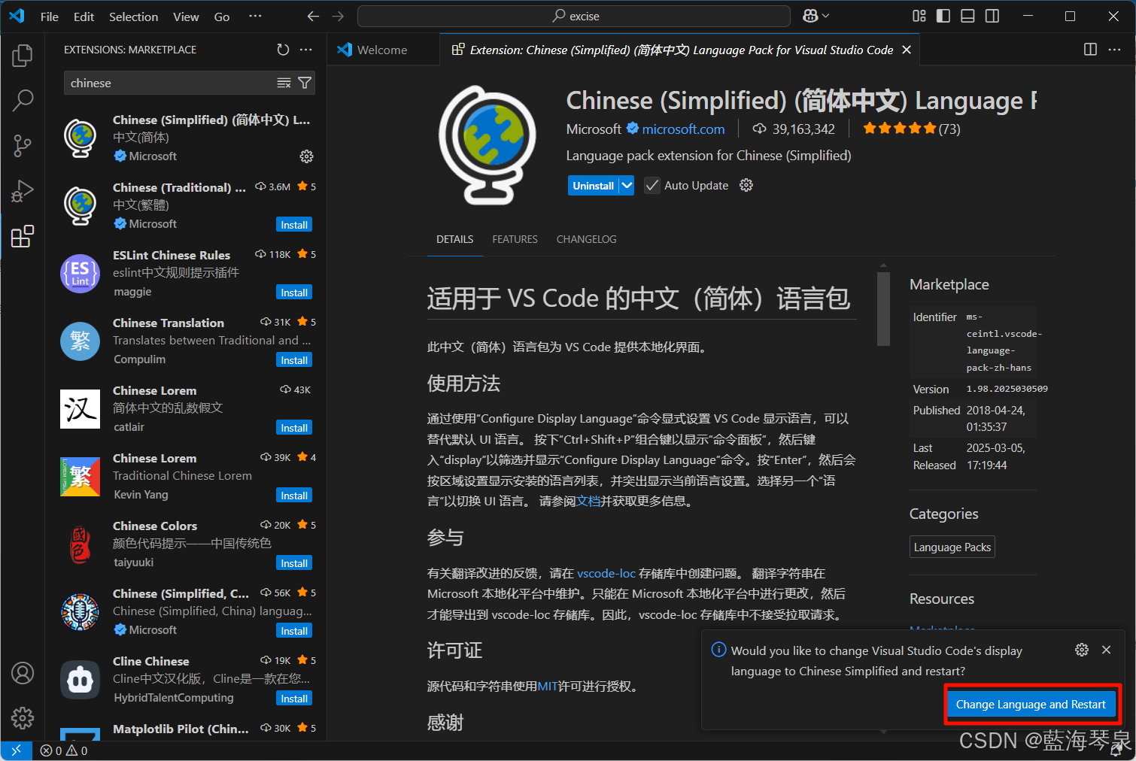
Task: Open Extensions view more actions menu
Action: coord(305,50)
